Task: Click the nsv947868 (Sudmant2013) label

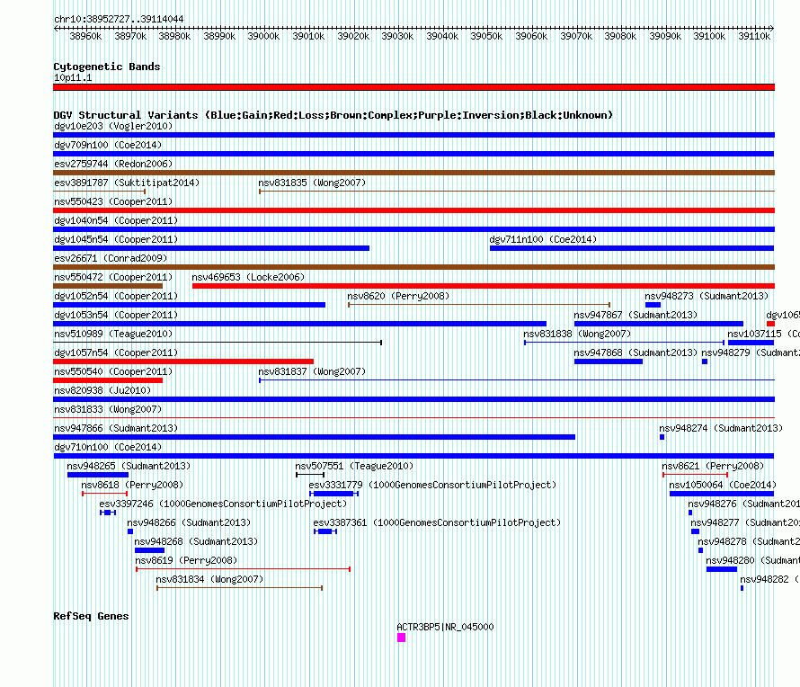Action: click(x=636, y=352)
